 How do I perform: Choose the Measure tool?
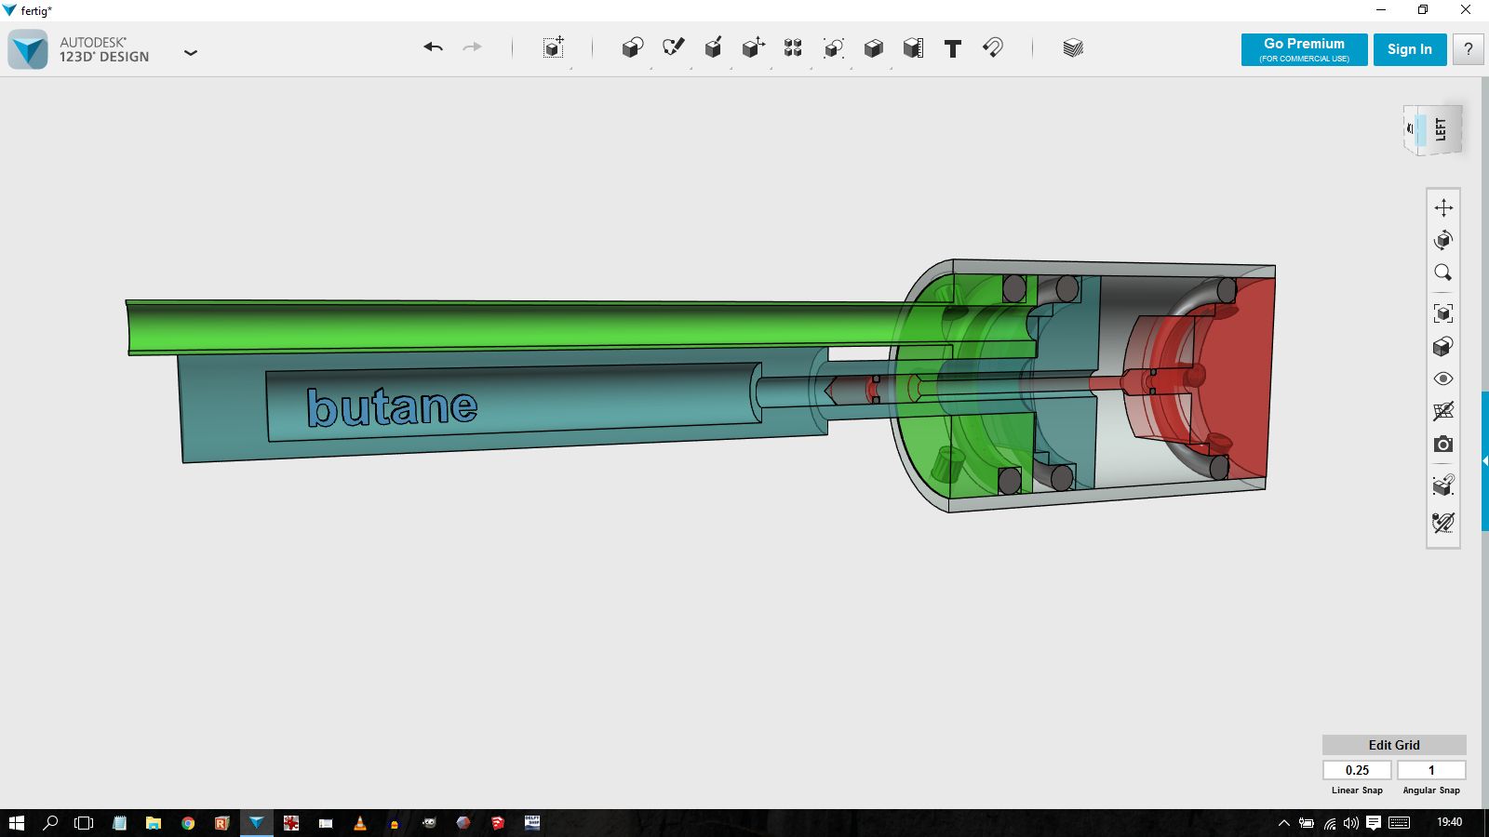913,48
